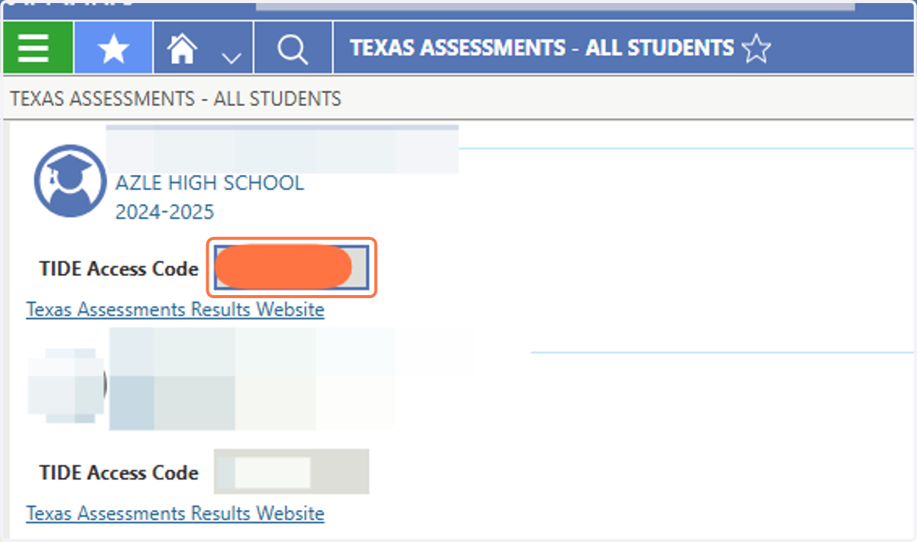The height and width of the screenshot is (542, 917).
Task: Expand the dropdown arrow beside home icon
Action: click(231, 58)
